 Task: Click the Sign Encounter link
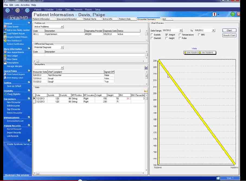click(14, 109)
